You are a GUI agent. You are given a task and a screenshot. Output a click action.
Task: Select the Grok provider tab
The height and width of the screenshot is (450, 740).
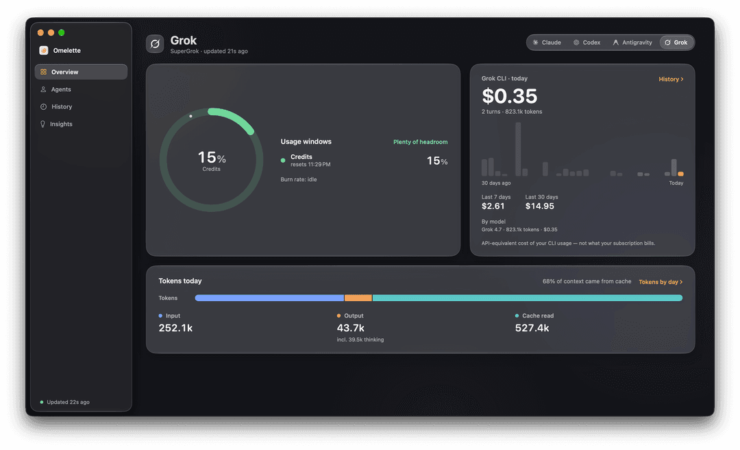click(676, 43)
